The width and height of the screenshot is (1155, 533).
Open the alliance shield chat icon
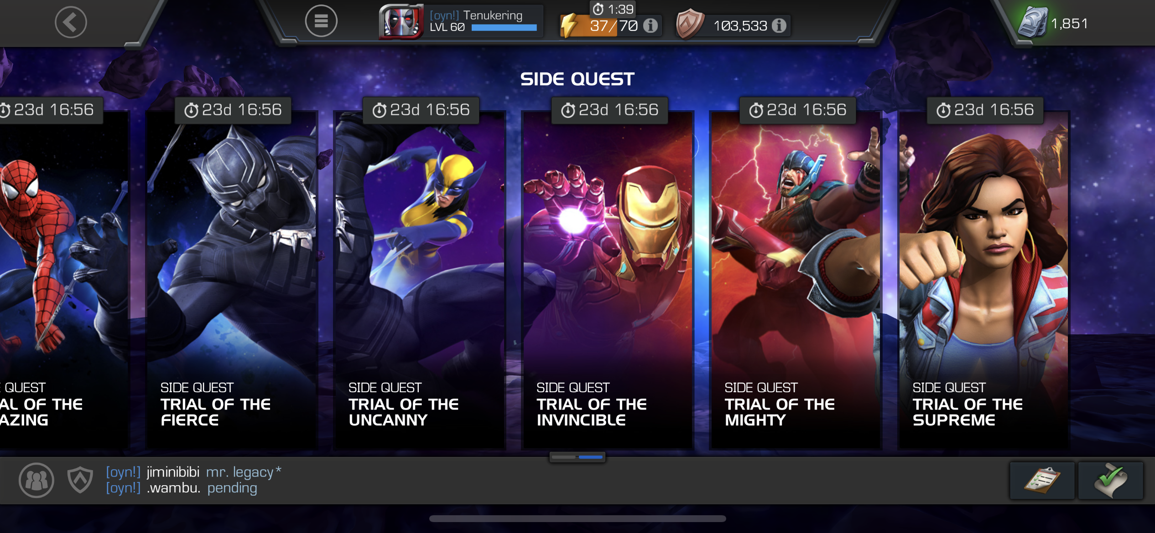(x=80, y=480)
